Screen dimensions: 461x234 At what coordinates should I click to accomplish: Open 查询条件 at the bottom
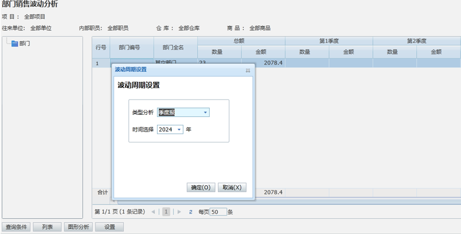point(16,227)
